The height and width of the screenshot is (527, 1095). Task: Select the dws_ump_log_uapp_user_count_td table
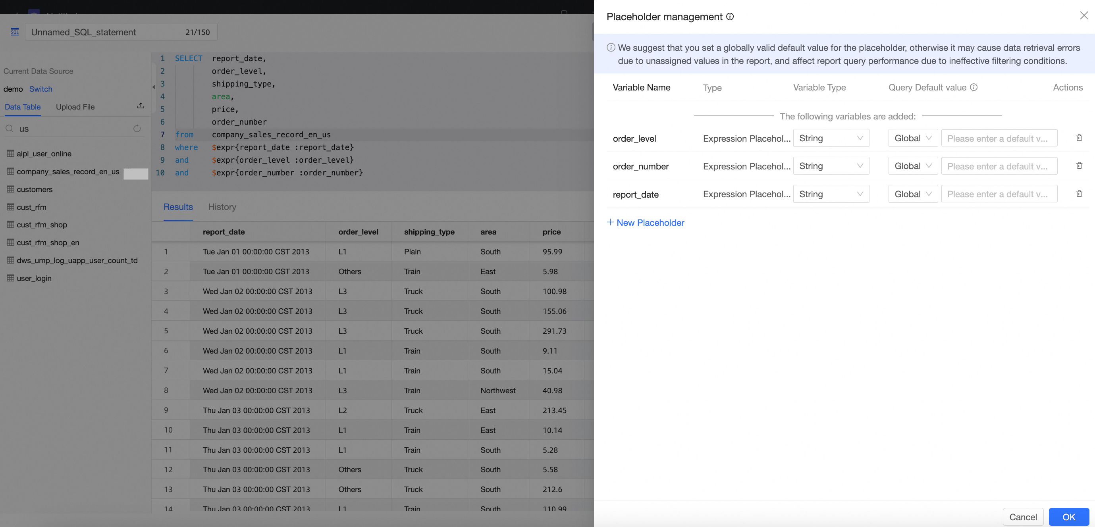(77, 260)
